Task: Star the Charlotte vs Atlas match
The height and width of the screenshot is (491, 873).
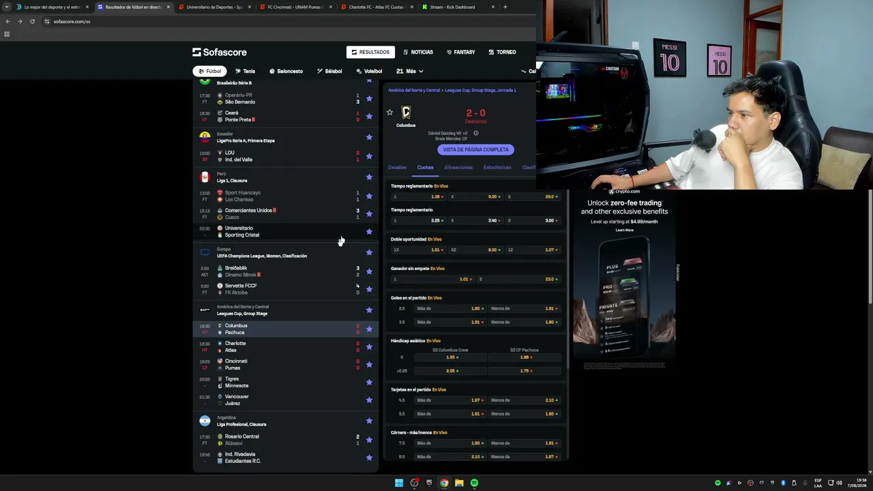Action: click(x=369, y=346)
